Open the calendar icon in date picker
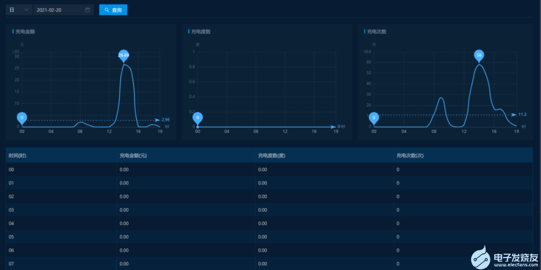541x270 pixels. [x=88, y=10]
